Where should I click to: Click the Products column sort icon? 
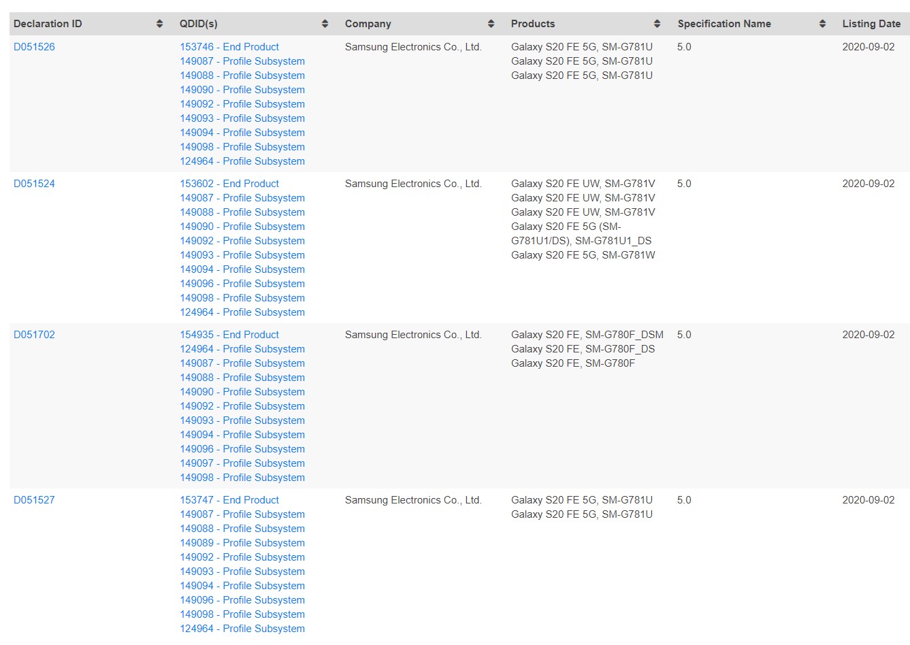coord(657,24)
